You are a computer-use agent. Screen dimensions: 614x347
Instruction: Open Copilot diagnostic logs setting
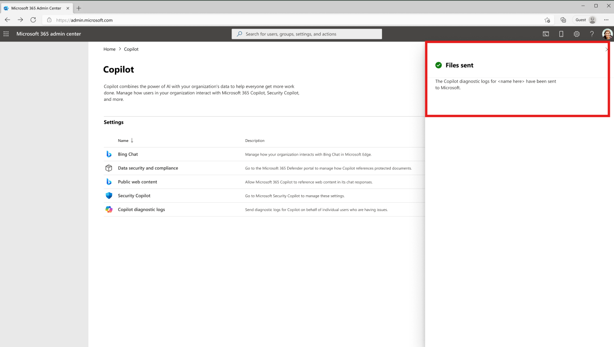(141, 210)
